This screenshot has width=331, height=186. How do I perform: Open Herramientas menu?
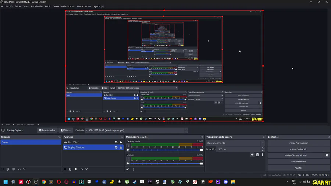click(84, 6)
